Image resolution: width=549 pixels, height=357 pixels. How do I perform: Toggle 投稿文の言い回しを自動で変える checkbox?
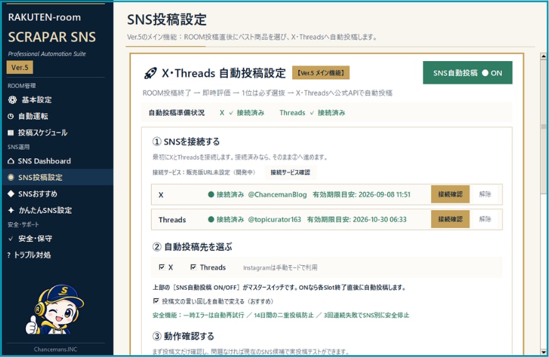156,301
